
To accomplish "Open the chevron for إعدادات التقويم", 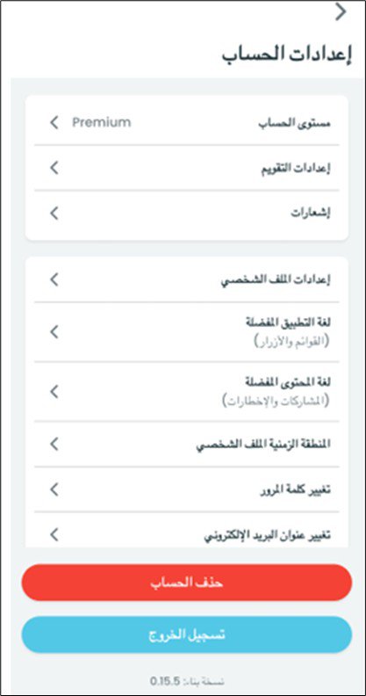I will coord(54,168).
